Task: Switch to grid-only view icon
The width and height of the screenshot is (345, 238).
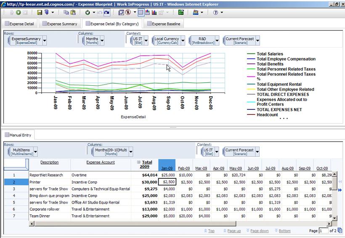Action: [x=141, y=13]
